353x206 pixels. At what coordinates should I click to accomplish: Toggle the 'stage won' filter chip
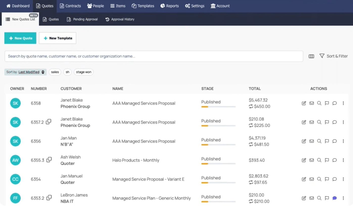[x=84, y=72]
